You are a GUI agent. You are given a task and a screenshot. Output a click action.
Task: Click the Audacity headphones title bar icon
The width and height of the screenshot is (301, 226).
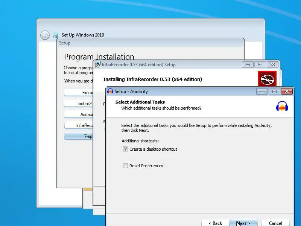(110, 91)
